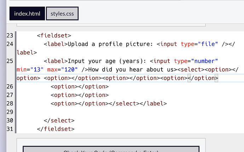Click line number 23 in the gutter
This screenshot has width=244, height=152.
[10, 35]
